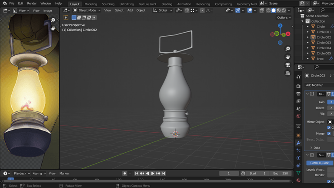Toggle viewport overlays
This screenshot has width=334, height=188.
(250, 10)
